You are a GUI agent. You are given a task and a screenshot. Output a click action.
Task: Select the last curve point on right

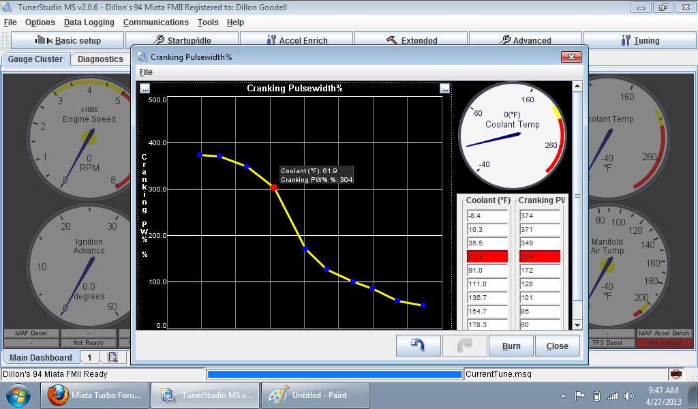click(423, 305)
